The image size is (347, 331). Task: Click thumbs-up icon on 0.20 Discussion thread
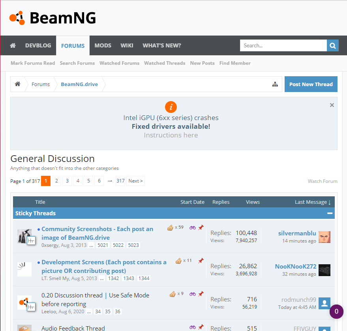pyautogui.click(x=173, y=294)
